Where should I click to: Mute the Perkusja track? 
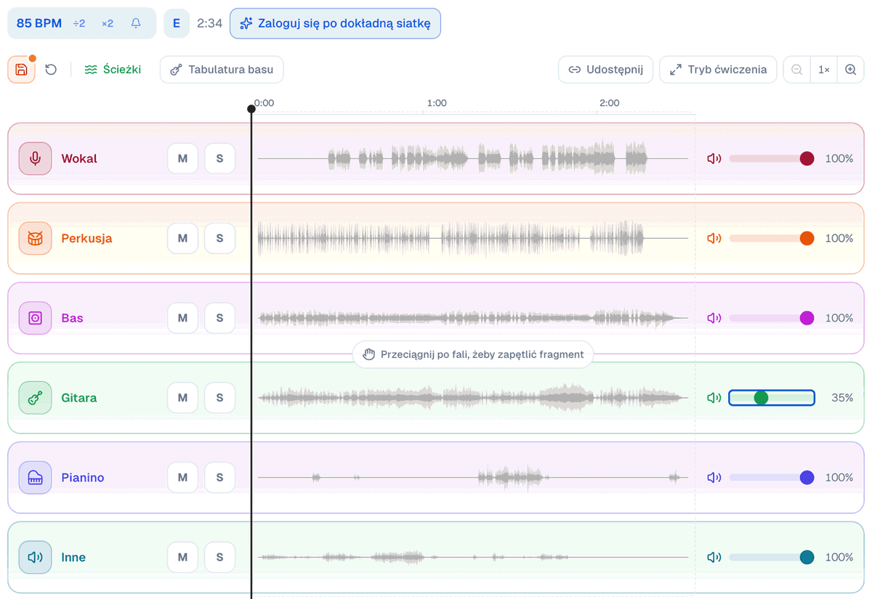coord(182,238)
